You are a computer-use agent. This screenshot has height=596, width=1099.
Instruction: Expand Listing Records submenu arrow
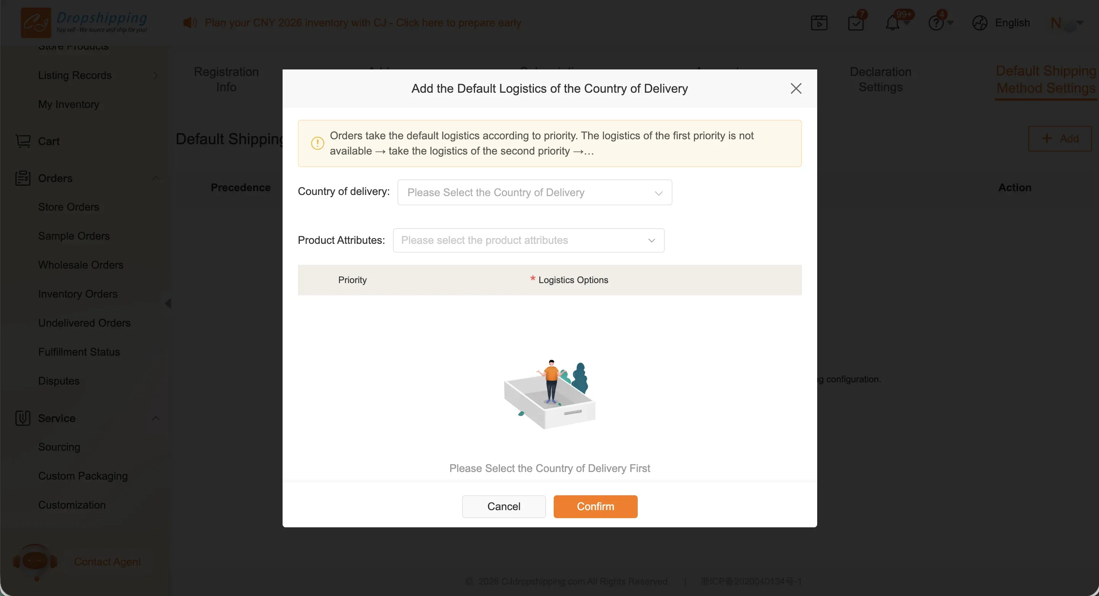tap(156, 76)
